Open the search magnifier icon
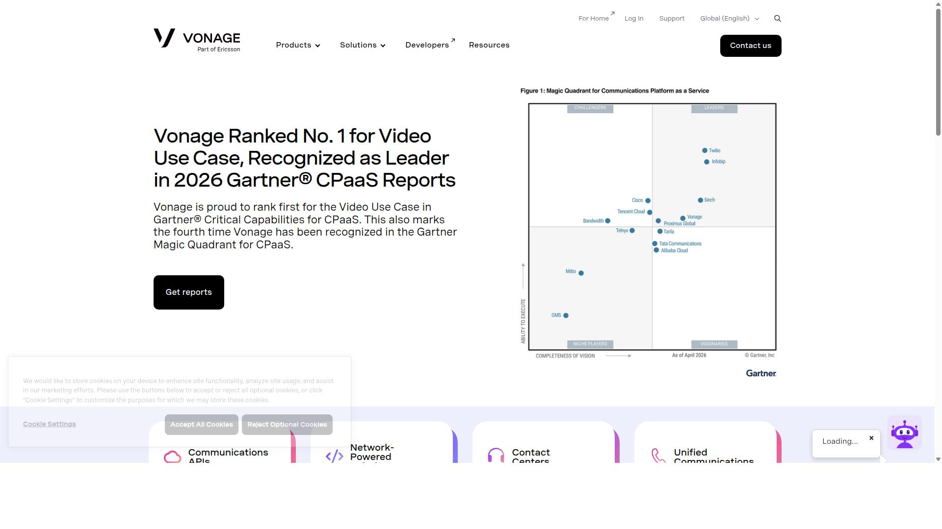 pos(778,19)
